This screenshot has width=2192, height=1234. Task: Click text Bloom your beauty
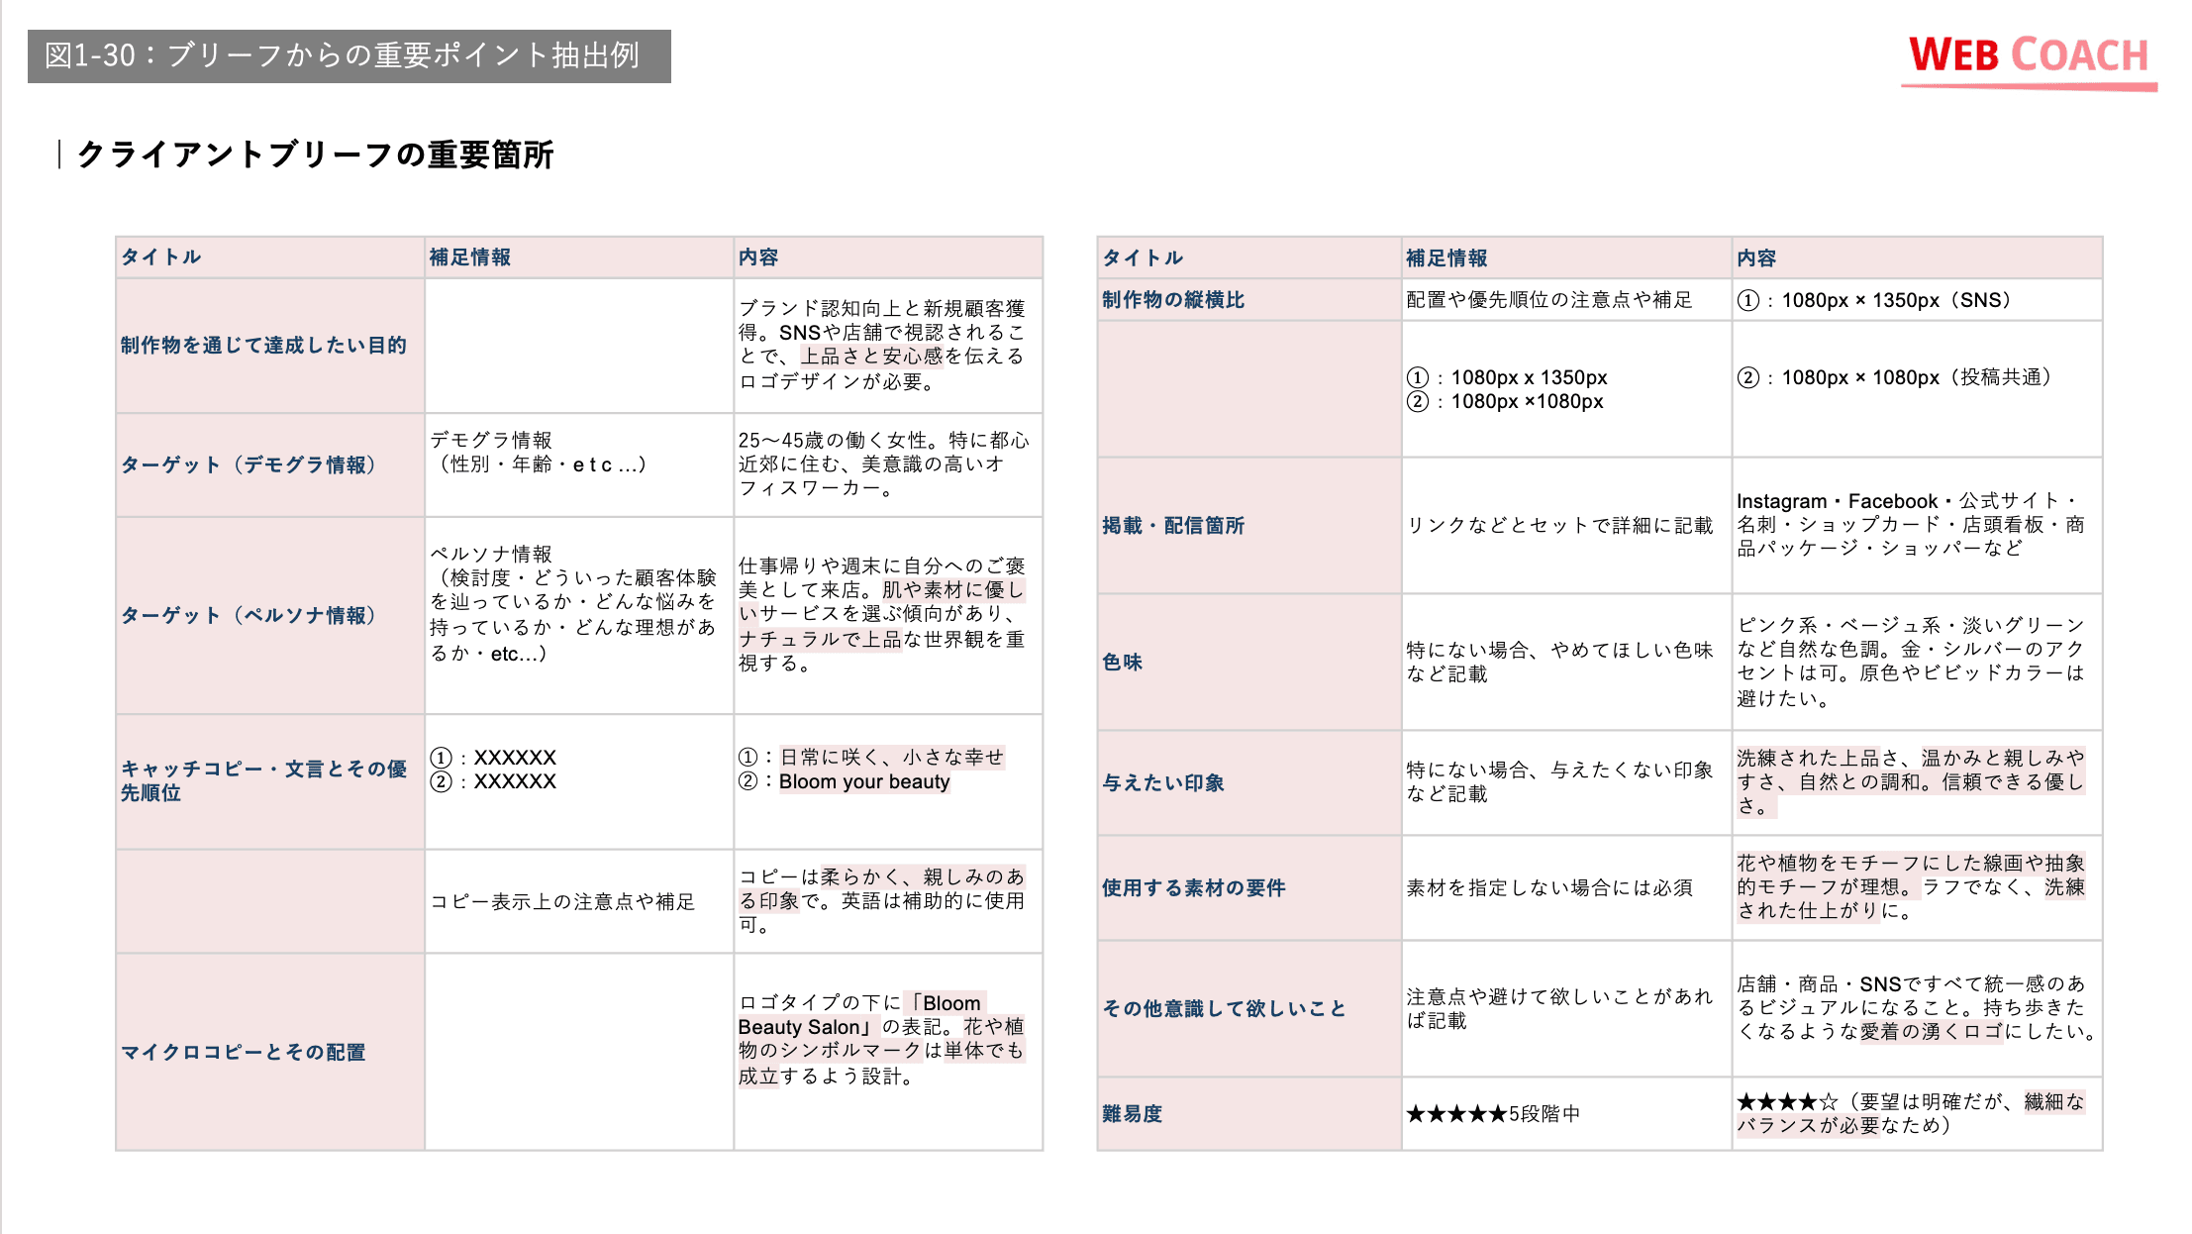click(x=864, y=782)
